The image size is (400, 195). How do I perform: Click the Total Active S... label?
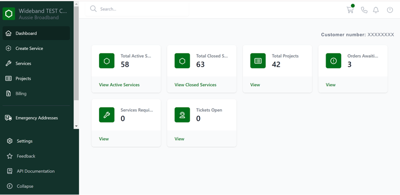pos(136,56)
